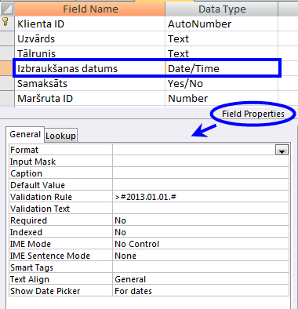The image size is (298, 309).
Task: Click the AutoNumber data type cell
Action: 221,24
